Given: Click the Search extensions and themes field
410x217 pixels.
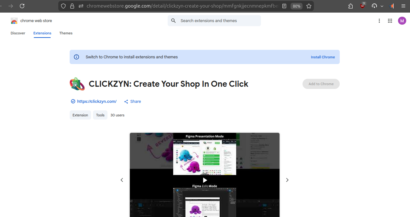Looking at the screenshot, I should point(217,21).
